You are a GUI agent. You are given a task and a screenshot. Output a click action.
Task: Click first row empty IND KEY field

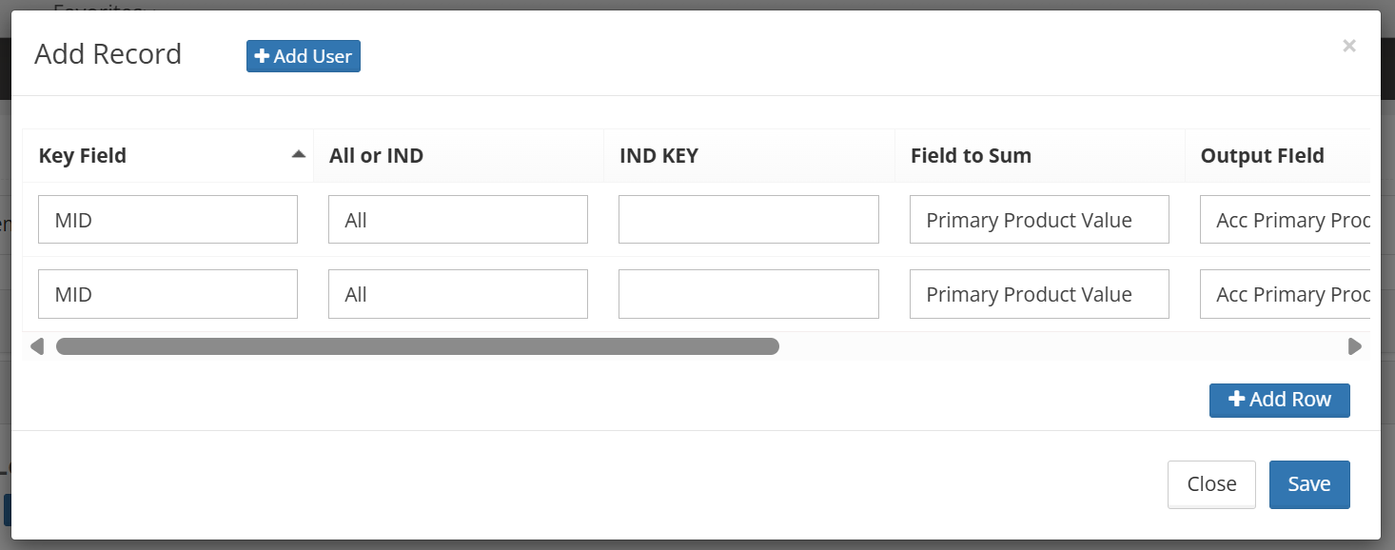pos(748,220)
